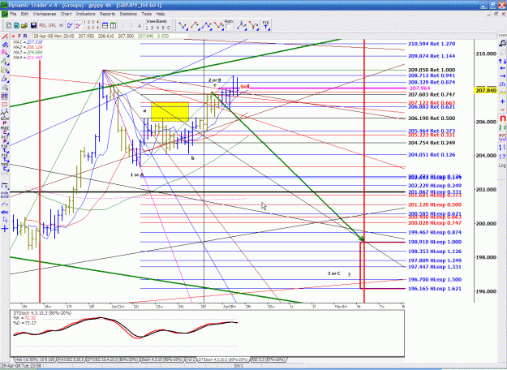Click the zoom magnifier icon at right edge
This screenshot has width=507, height=370.
click(502, 43)
